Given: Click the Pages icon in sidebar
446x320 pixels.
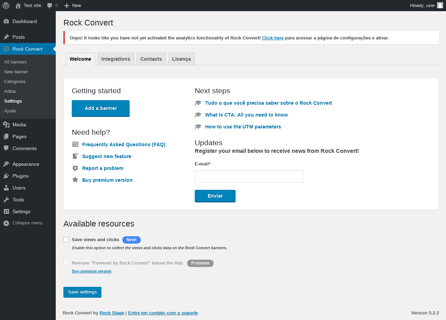Looking at the screenshot, I should [x=6, y=136].
